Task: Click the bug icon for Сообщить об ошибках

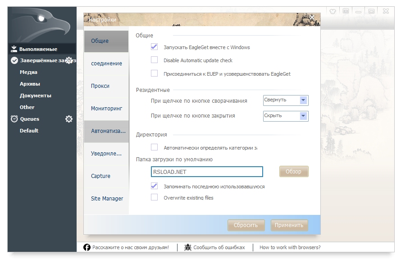Action: click(188, 247)
